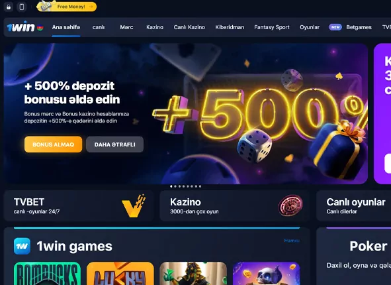Click the Azerbaijan flag language icon
The image size is (391, 285).
click(40, 27)
